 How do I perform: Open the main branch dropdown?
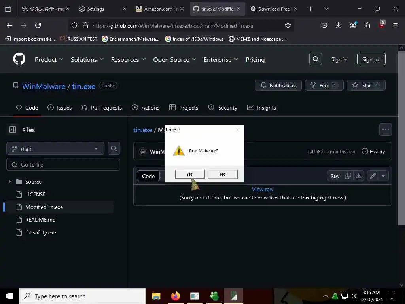[55, 149]
